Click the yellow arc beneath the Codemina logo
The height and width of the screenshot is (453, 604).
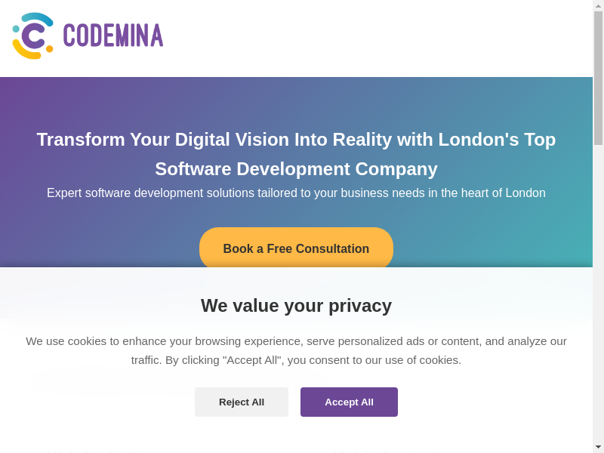point(26,51)
